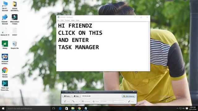
Task: Select the Recycle Bin desktop icon
Action: (x=15, y=45)
